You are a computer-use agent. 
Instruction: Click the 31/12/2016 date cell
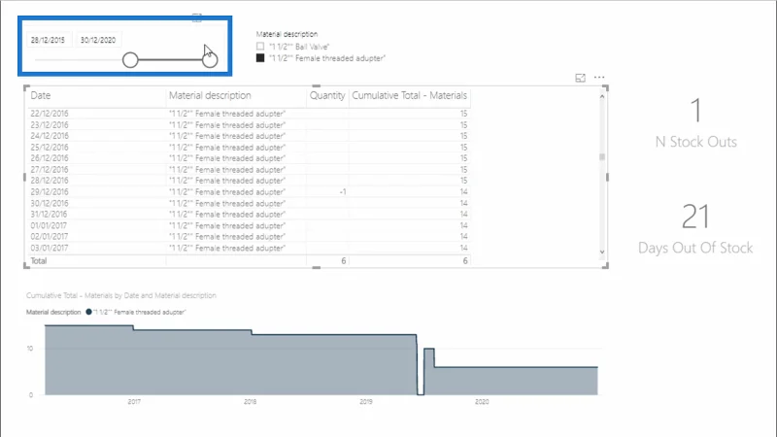(x=50, y=214)
